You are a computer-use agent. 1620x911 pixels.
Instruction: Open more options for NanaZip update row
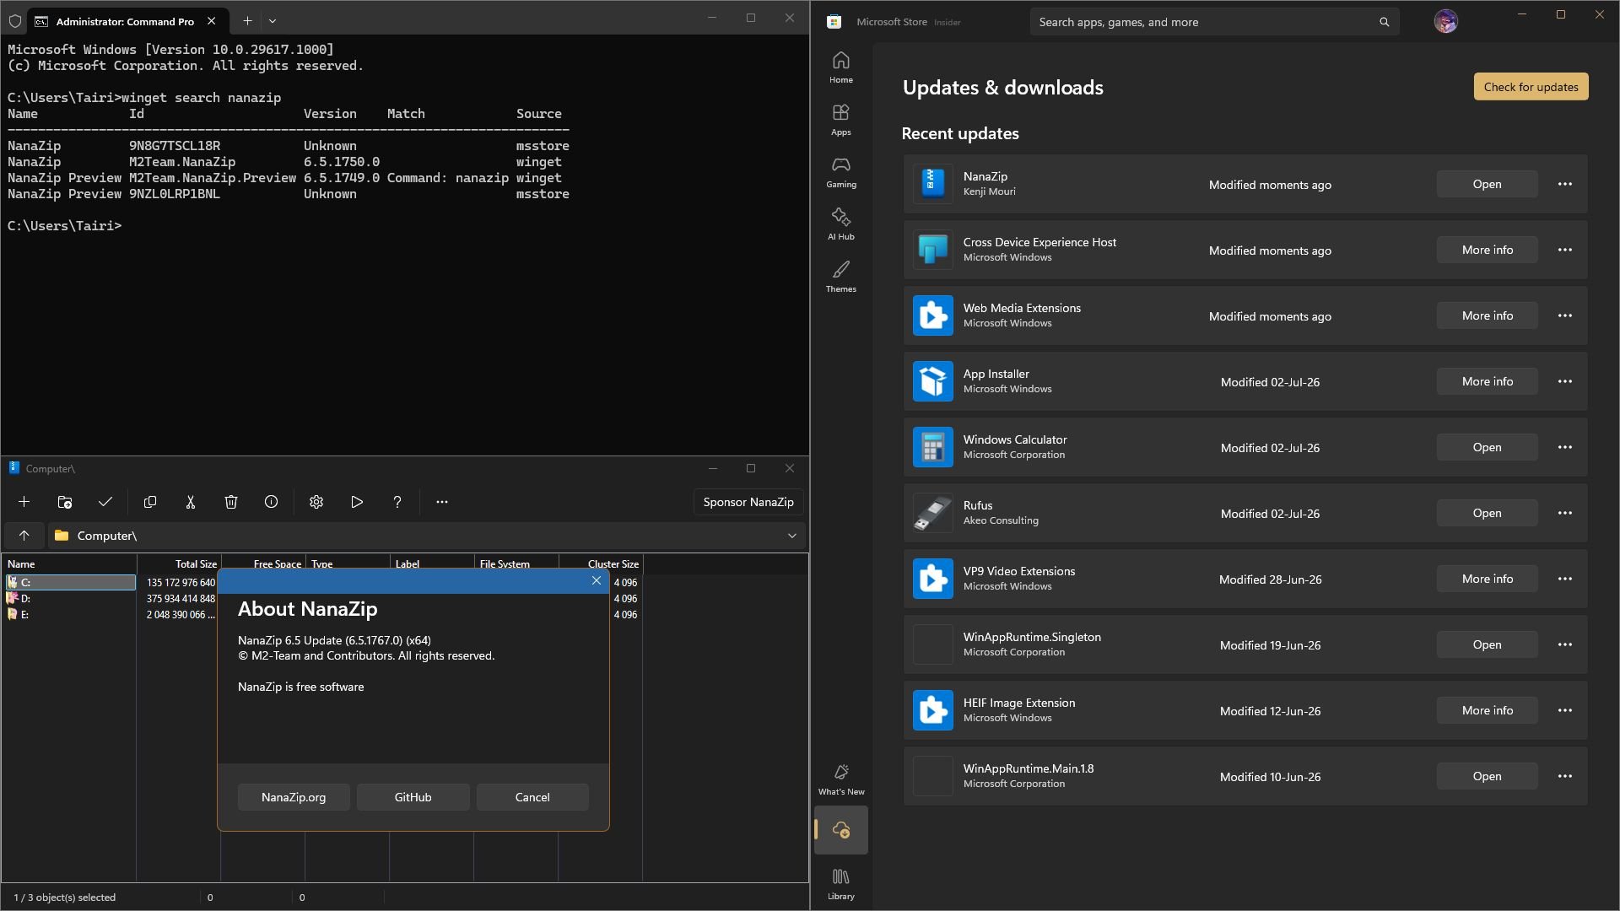coord(1565,184)
